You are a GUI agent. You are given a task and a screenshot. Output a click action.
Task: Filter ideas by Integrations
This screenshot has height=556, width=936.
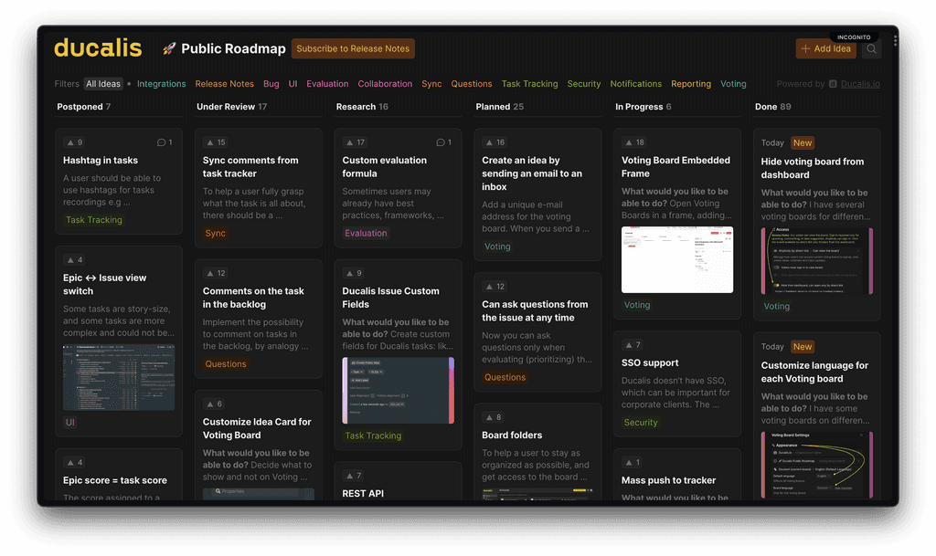click(x=161, y=84)
